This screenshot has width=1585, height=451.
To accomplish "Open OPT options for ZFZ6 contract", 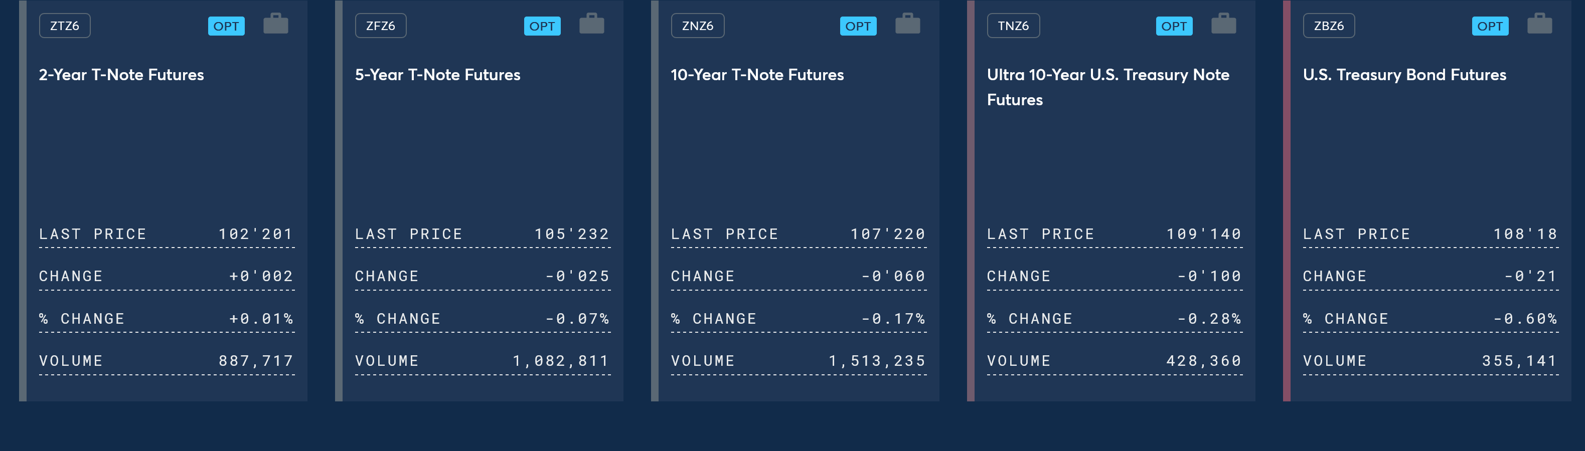I will tap(542, 26).
